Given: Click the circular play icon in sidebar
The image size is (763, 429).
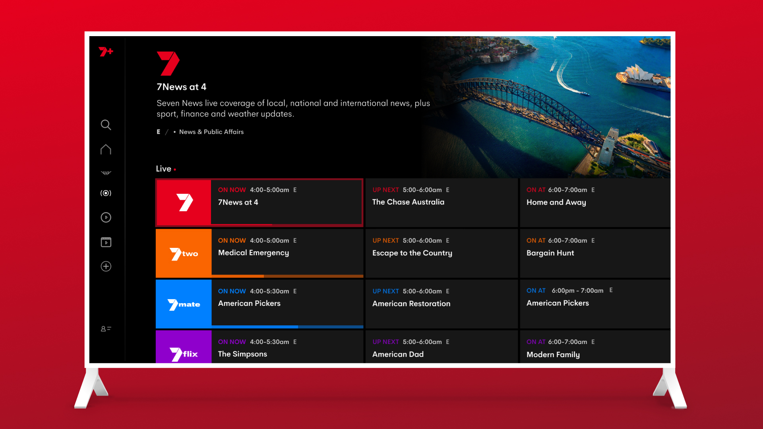Looking at the screenshot, I should point(106,217).
